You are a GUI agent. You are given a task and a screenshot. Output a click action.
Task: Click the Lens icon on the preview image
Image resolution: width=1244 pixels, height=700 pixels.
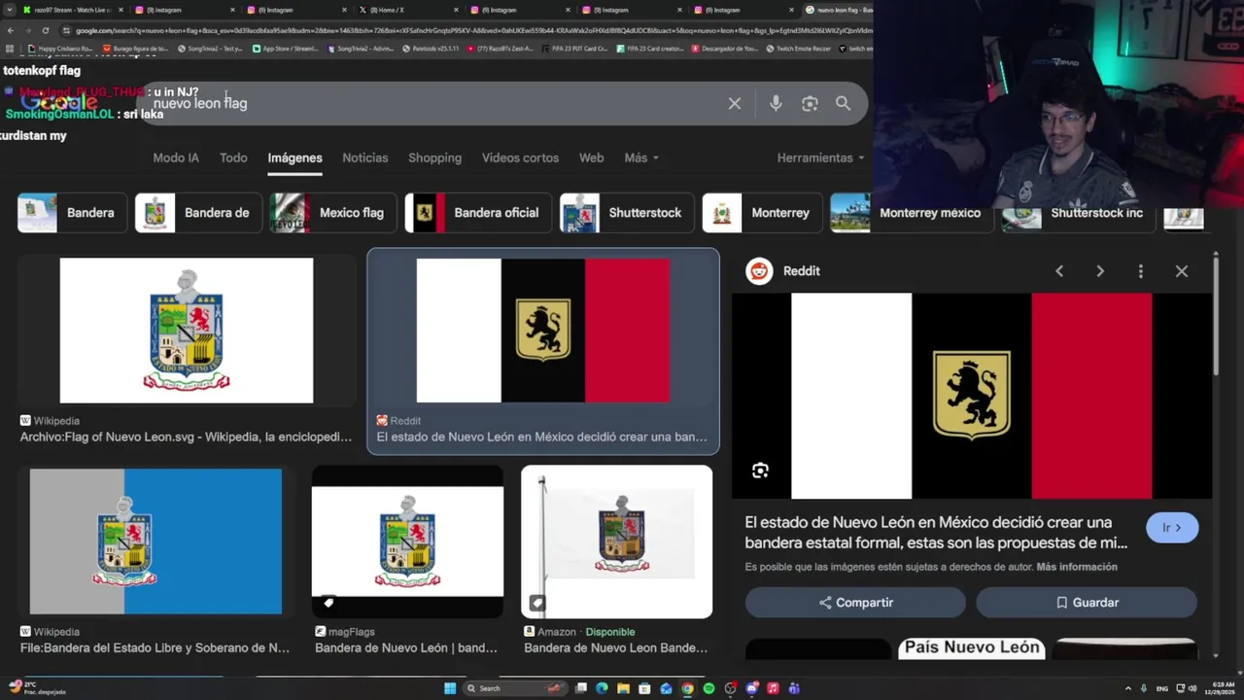(x=760, y=471)
